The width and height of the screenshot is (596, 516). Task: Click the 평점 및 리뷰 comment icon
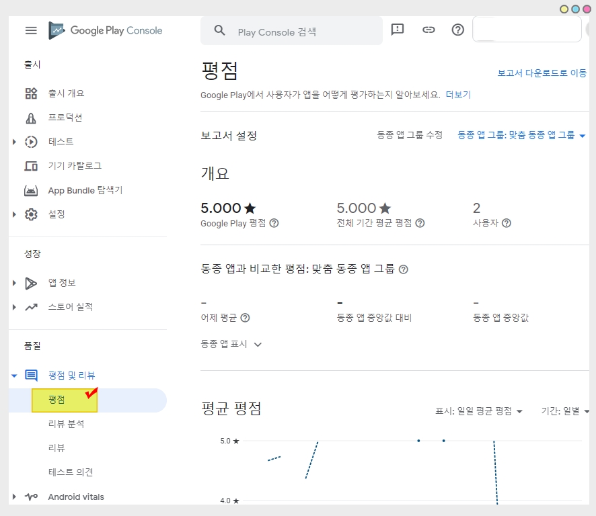point(31,376)
